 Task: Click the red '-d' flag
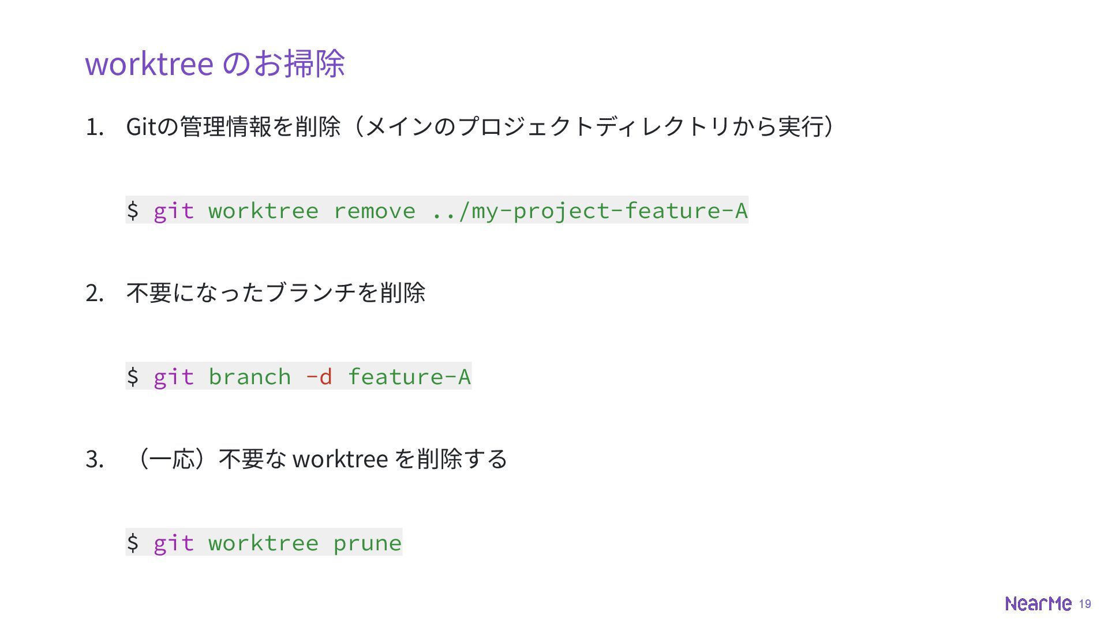[x=319, y=377]
